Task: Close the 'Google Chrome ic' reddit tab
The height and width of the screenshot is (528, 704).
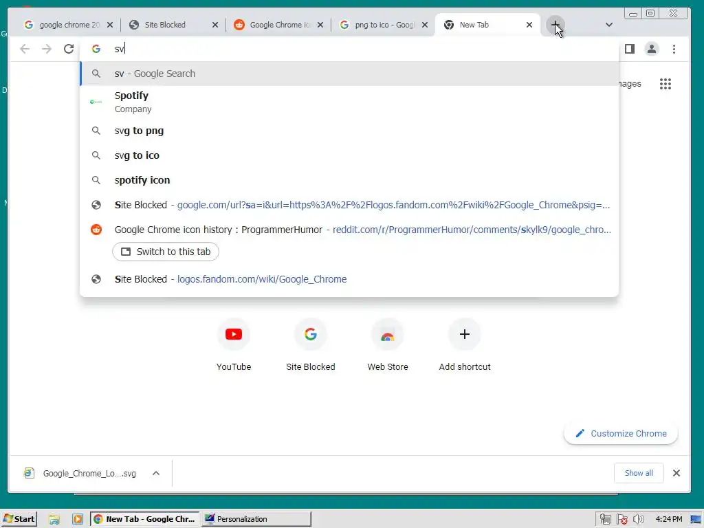Action: tap(320, 25)
